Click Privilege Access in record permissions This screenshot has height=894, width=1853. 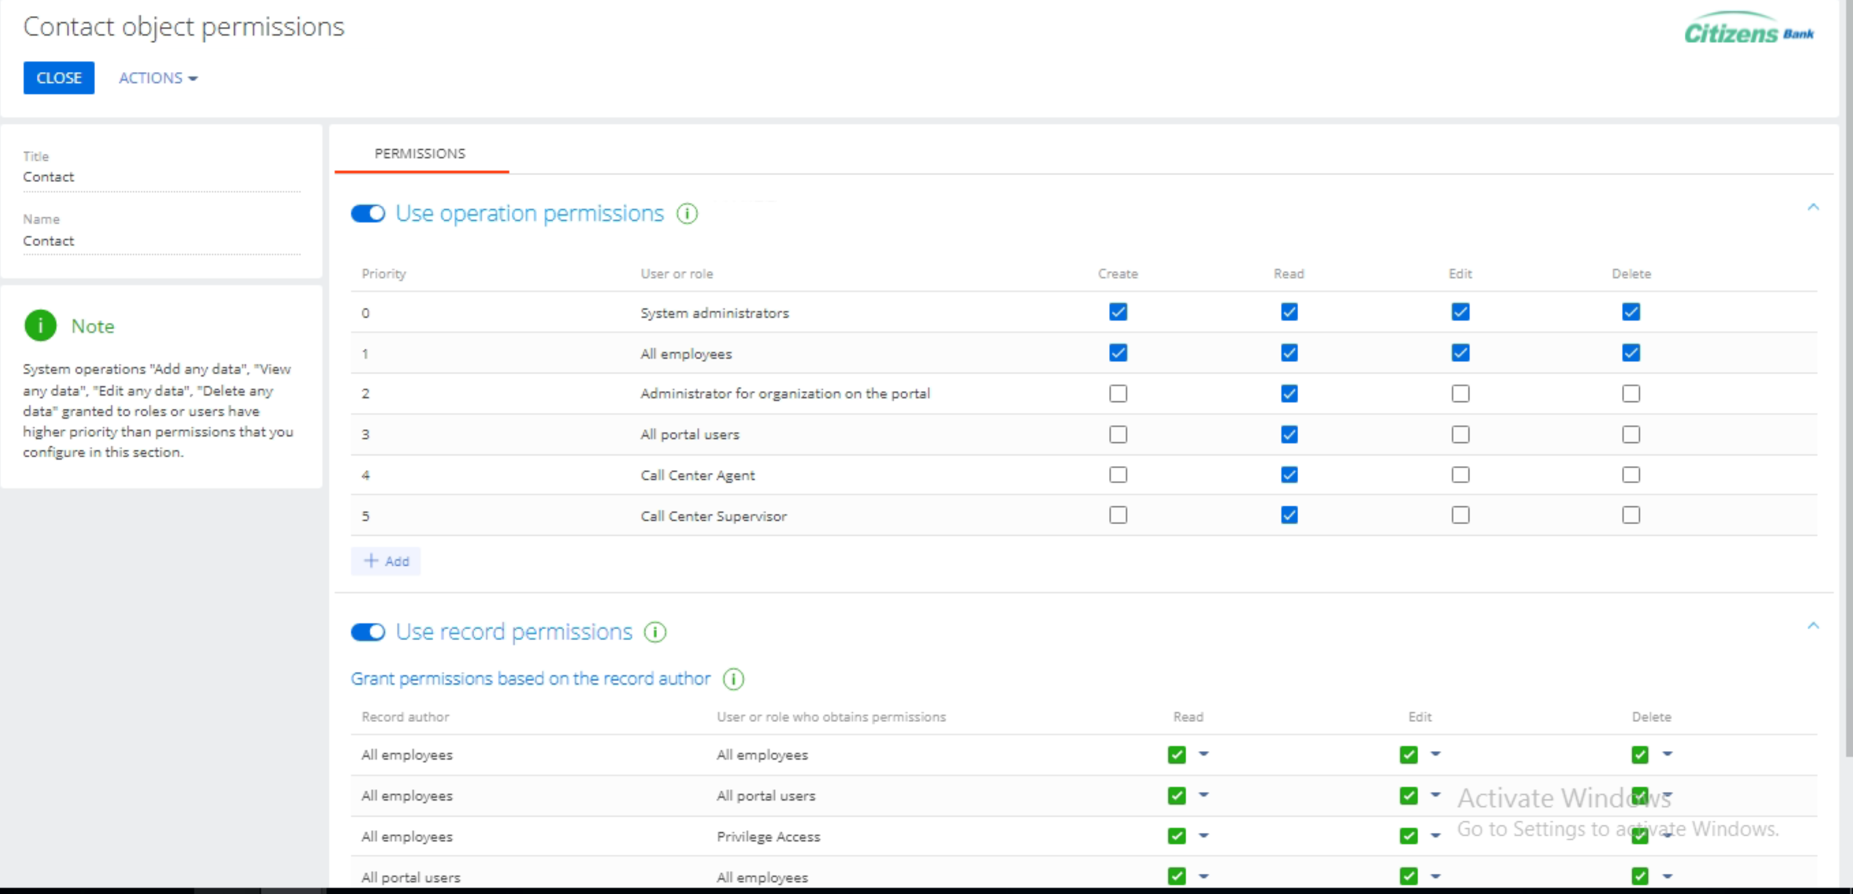(x=768, y=836)
